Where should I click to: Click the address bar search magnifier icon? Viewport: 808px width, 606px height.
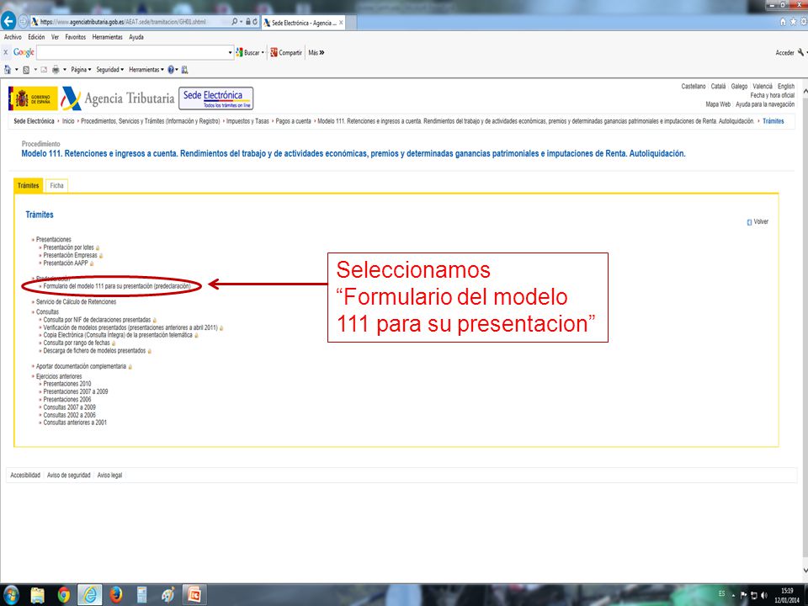[x=235, y=22]
